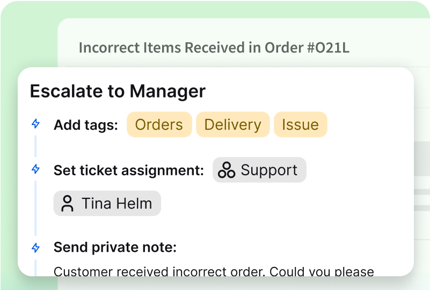The height and width of the screenshot is (290, 430).
Task: Click the person icon in Tina Helm chip
Action: tap(67, 204)
